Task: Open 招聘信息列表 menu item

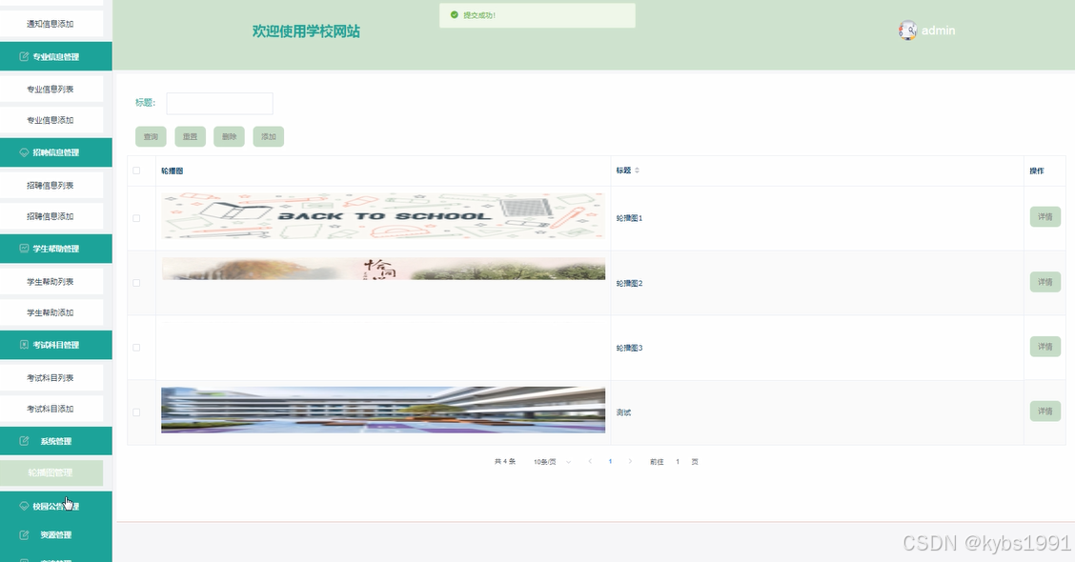Action: pos(51,185)
